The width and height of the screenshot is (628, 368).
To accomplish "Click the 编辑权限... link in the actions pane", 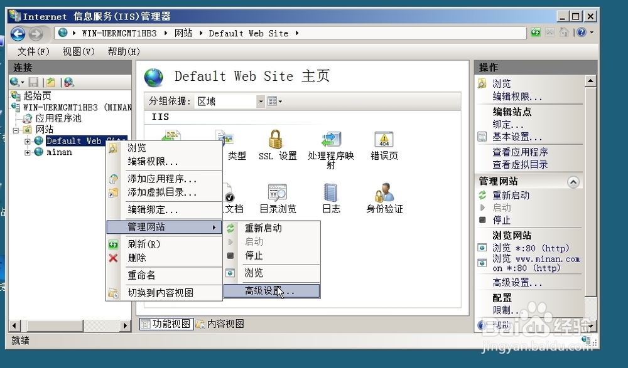I will pyautogui.click(x=517, y=97).
